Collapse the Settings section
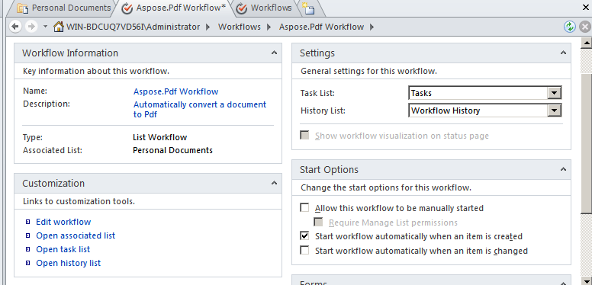The width and height of the screenshot is (592, 285). (563, 53)
